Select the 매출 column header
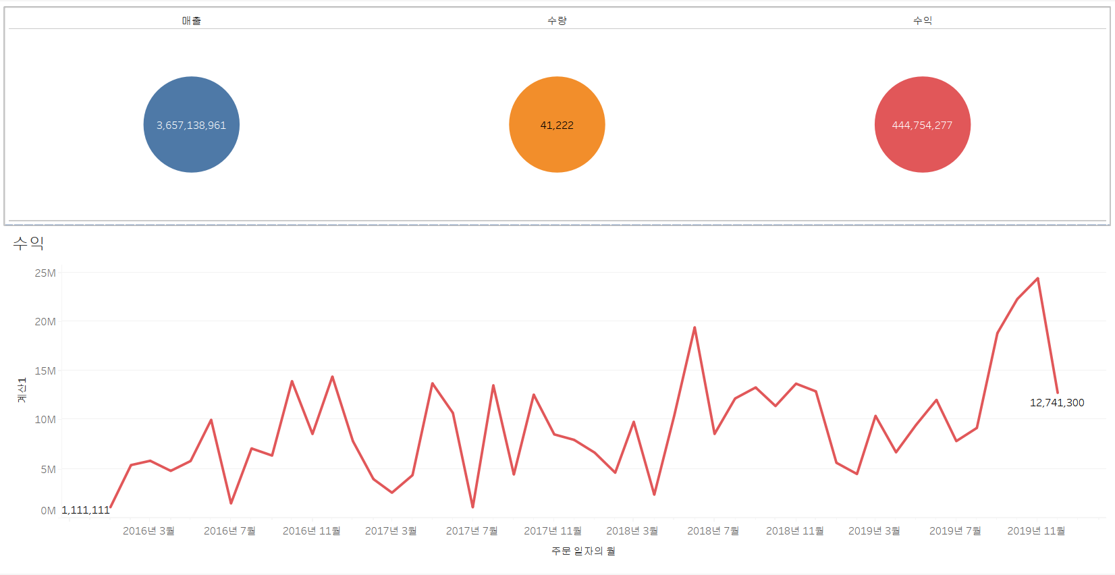 192,21
